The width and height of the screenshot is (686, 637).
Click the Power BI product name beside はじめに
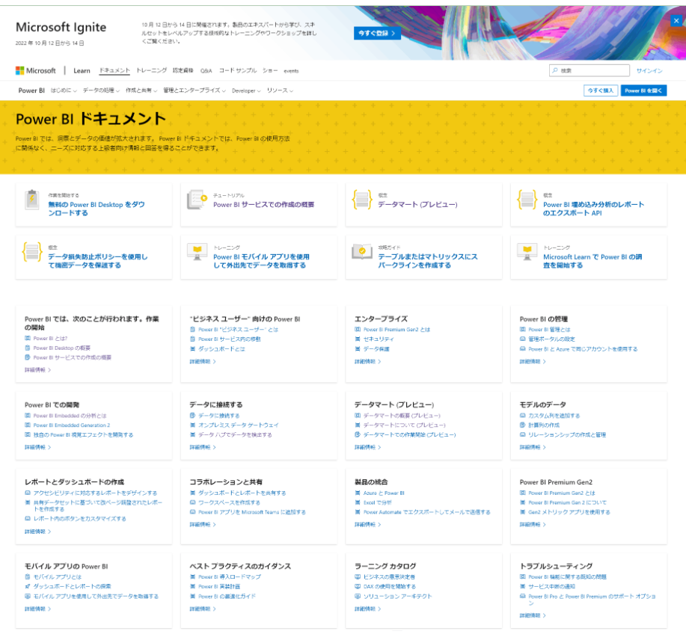31,90
